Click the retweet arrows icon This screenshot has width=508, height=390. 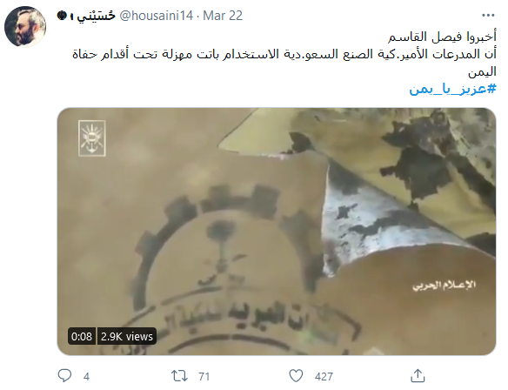coord(179,376)
